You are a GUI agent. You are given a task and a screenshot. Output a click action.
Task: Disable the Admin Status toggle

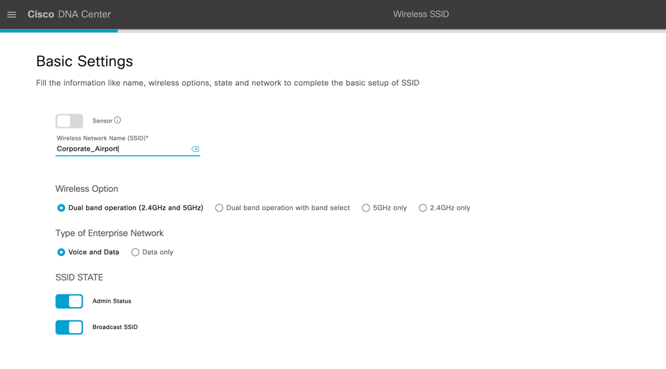click(x=69, y=301)
